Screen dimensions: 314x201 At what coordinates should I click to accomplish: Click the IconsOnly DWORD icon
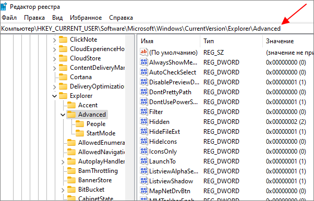(144, 151)
